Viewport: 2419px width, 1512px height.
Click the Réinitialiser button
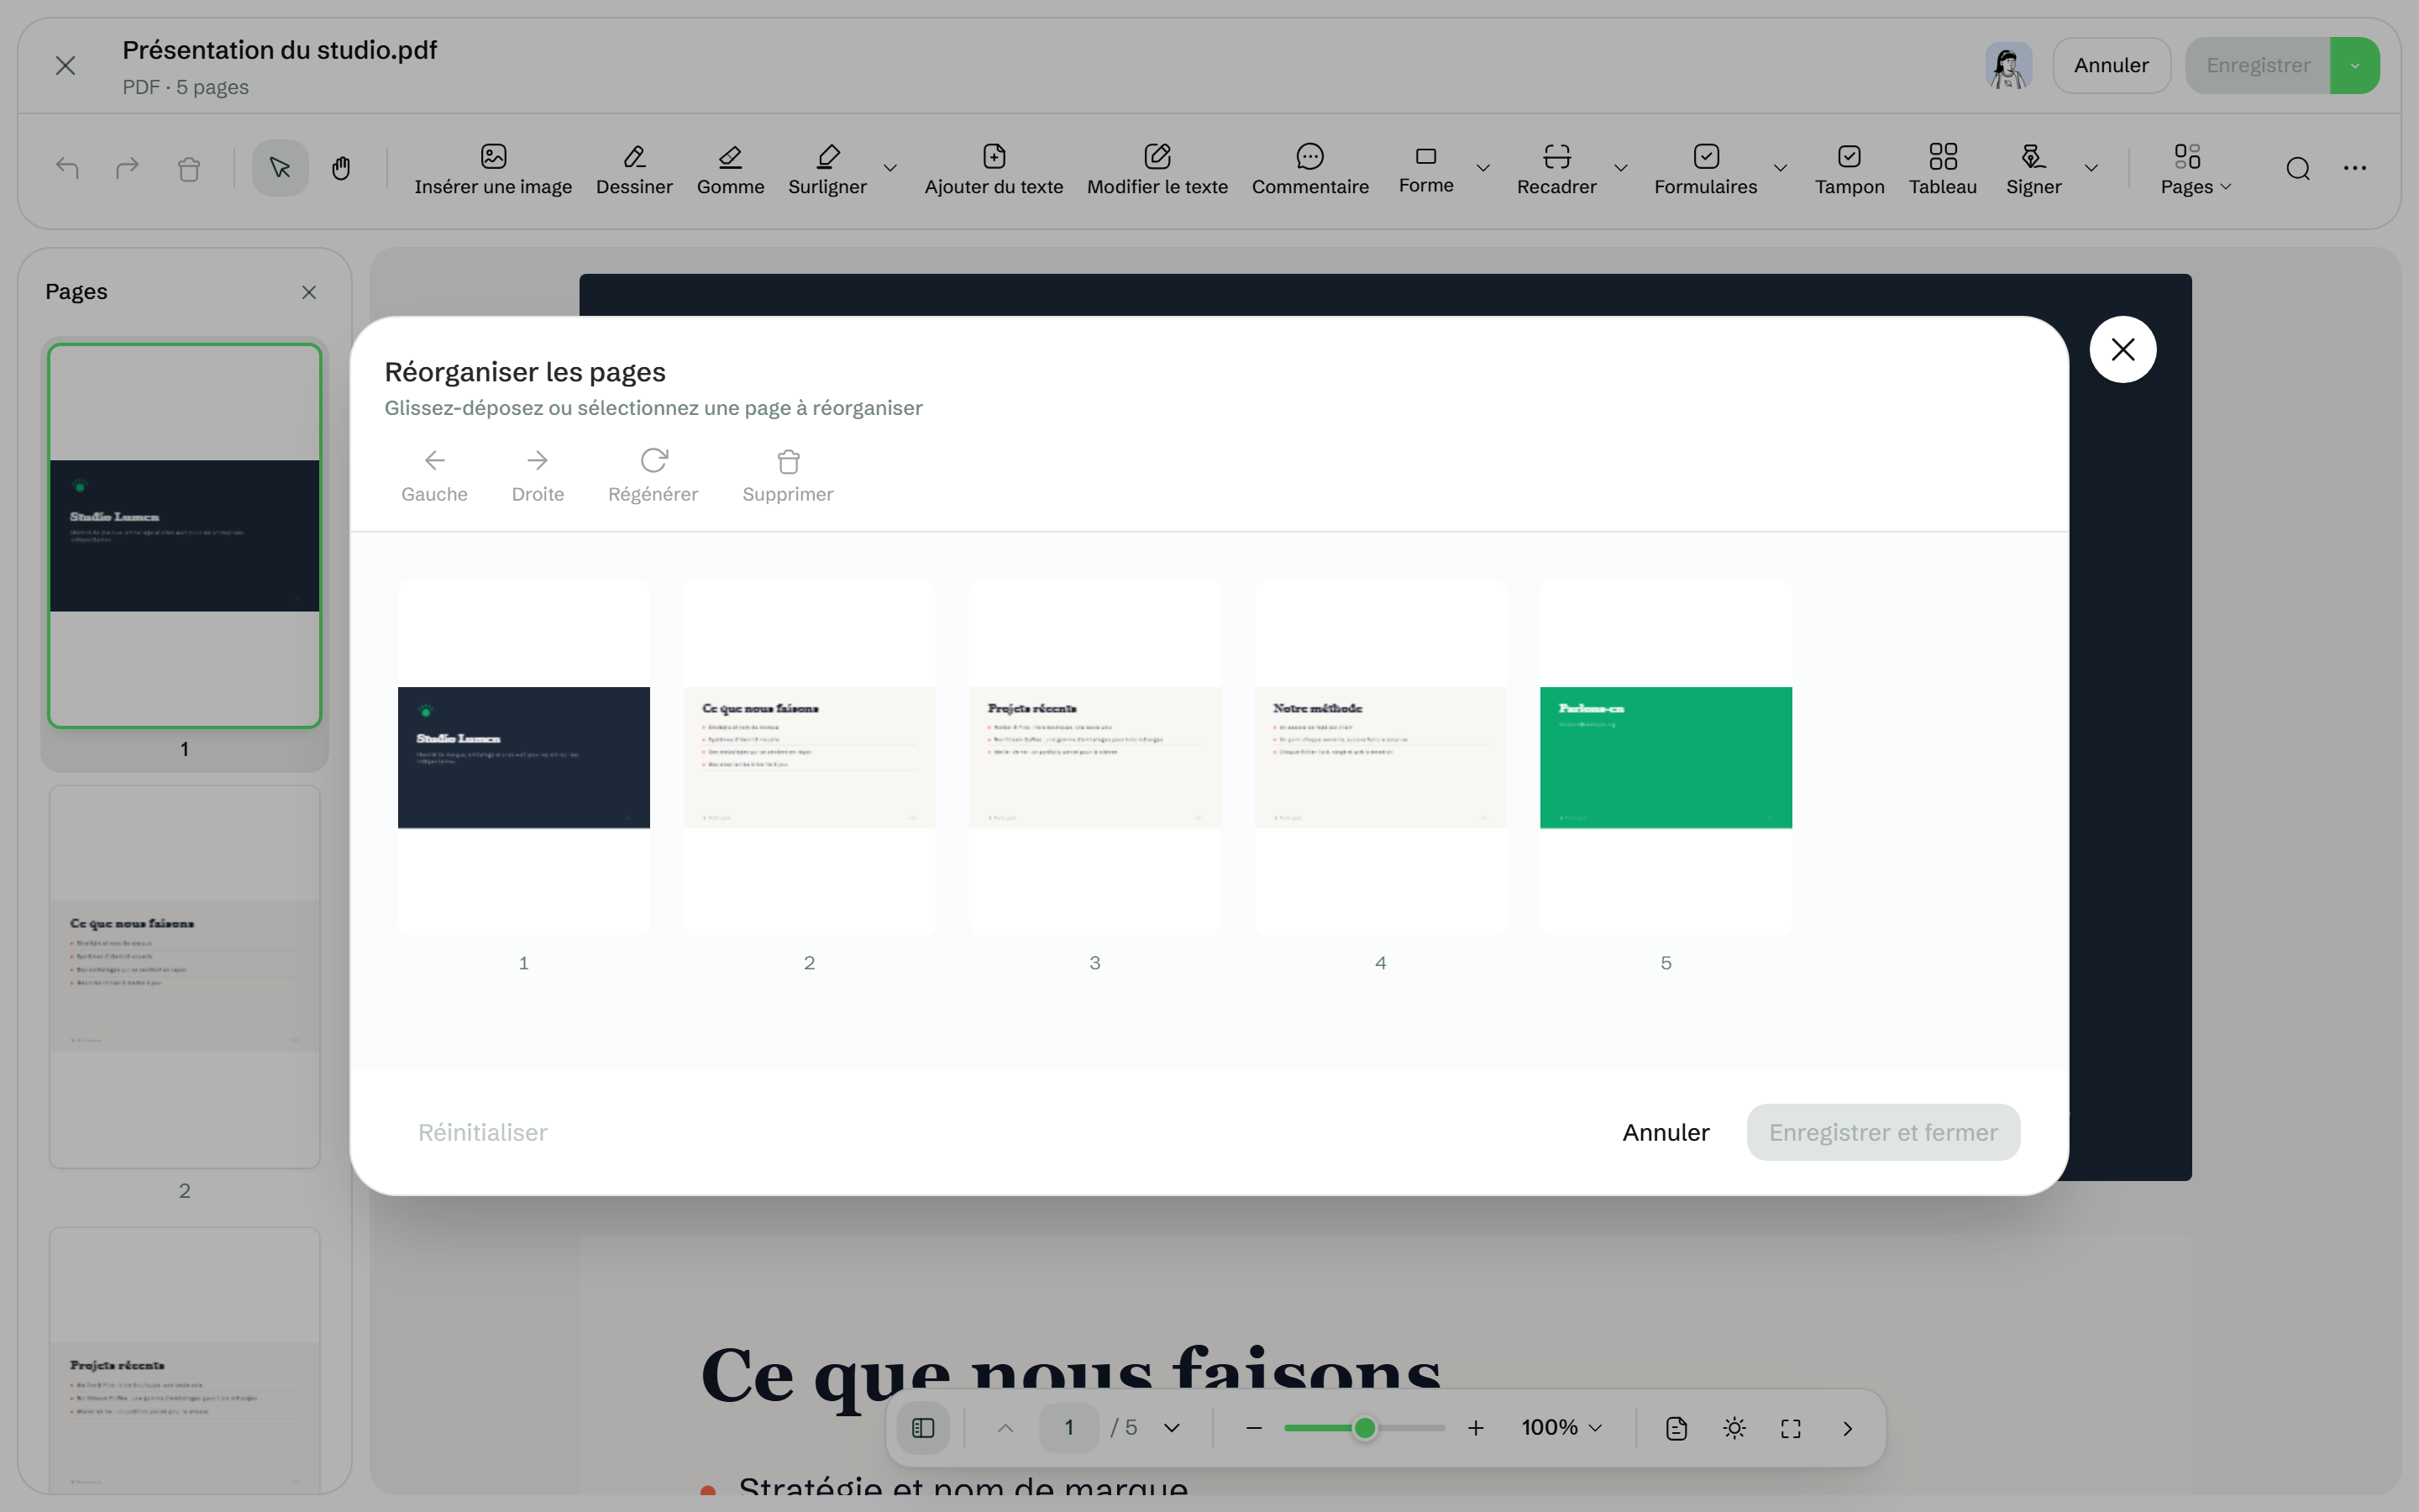click(x=482, y=1132)
